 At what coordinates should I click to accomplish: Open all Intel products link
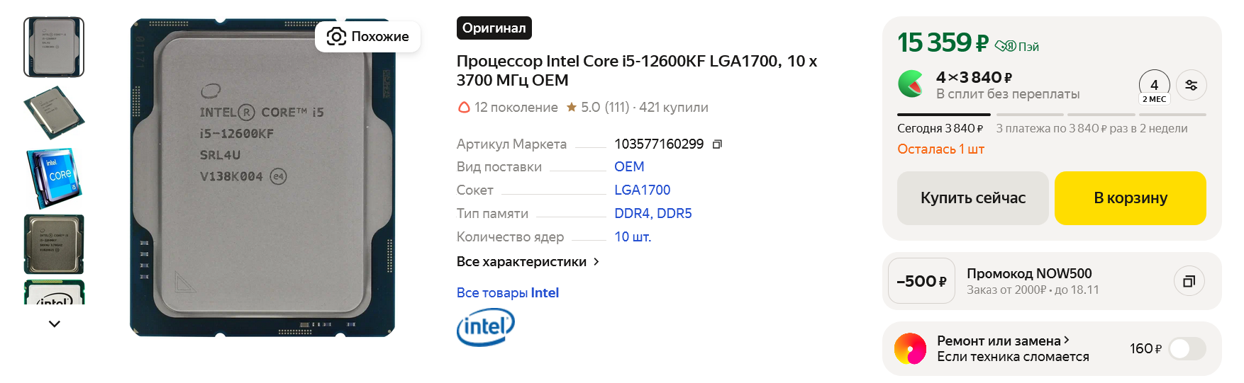[507, 293]
